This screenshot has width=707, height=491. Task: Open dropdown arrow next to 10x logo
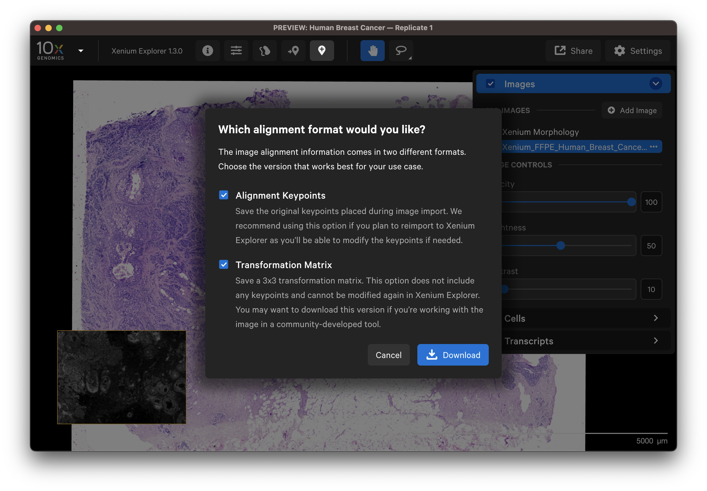81,51
